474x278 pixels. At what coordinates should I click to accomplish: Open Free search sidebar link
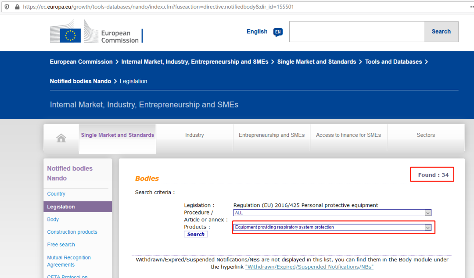[61, 245]
